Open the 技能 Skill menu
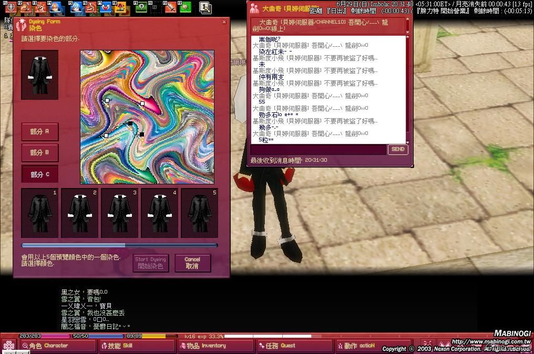The height and width of the screenshot is (354, 534). point(136,346)
